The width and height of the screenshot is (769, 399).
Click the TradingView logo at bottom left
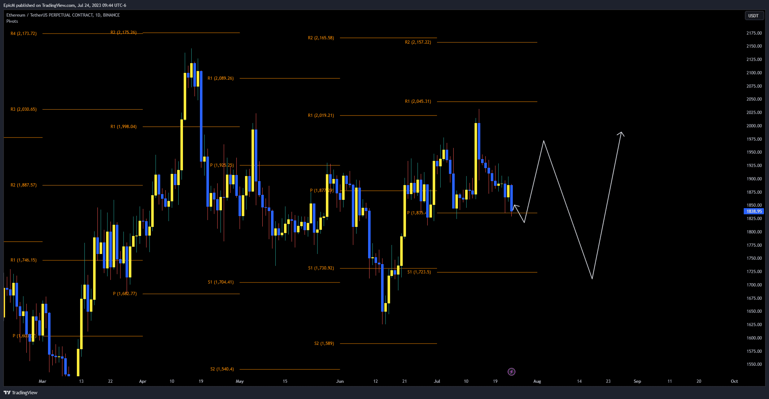tap(21, 393)
